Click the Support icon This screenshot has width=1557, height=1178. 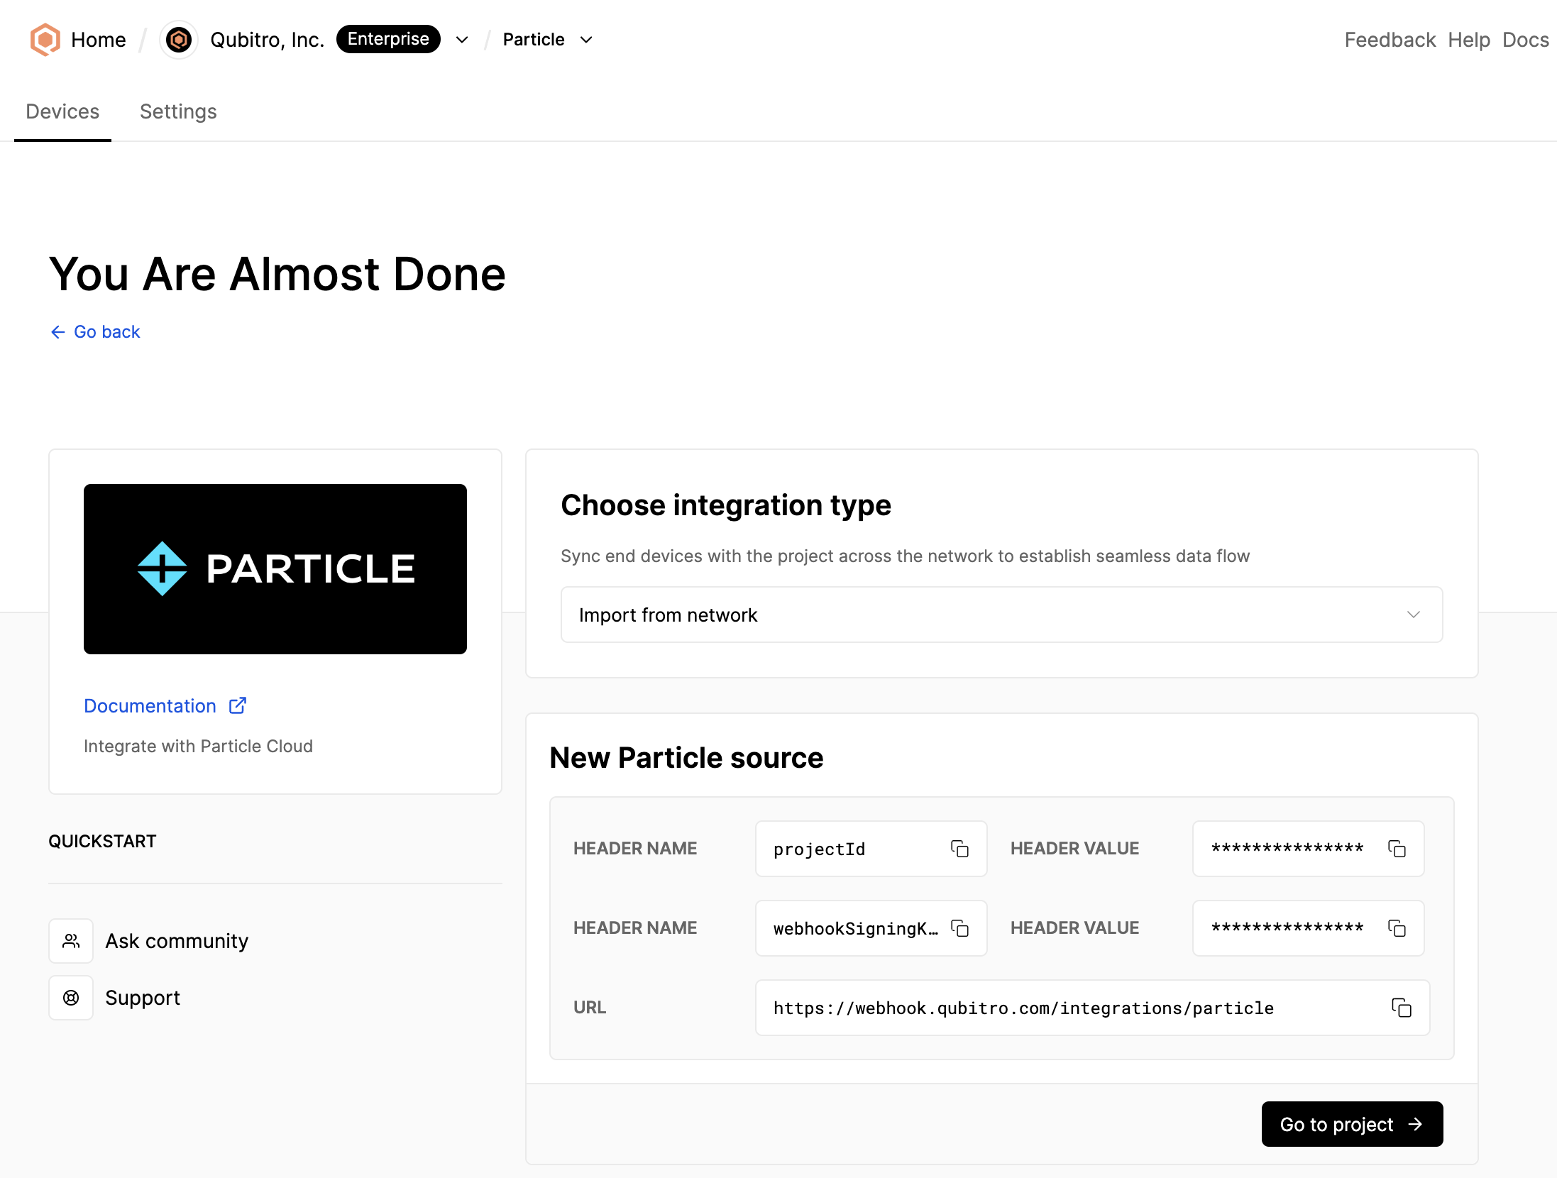tap(70, 997)
